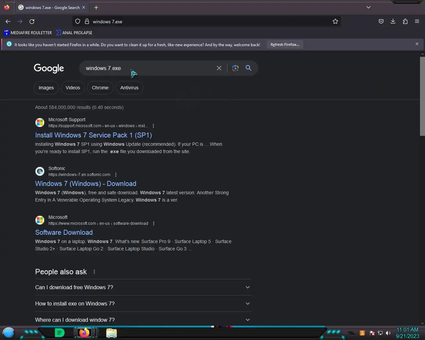Close the windows 7.exe Google Search tab
Viewport: 425px width, 340px height.
point(84,7)
